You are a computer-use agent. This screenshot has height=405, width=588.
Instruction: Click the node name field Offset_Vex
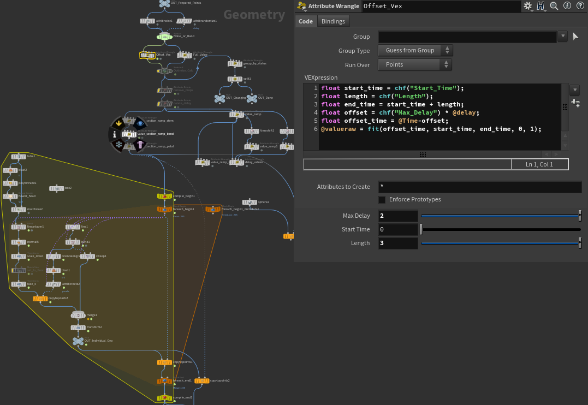tap(441, 6)
